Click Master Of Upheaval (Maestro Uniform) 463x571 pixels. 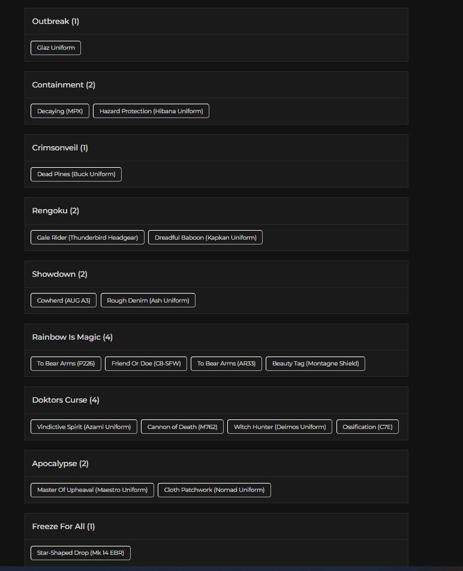tap(92, 490)
